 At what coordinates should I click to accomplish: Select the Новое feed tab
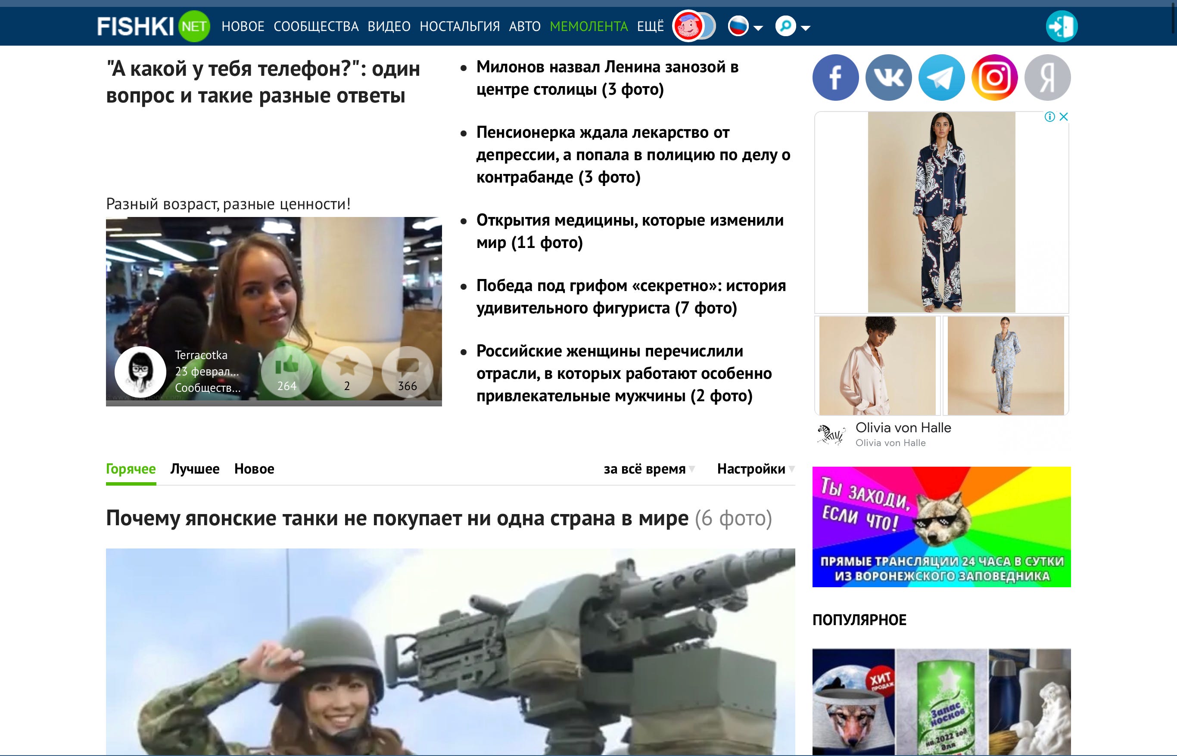[x=255, y=469]
